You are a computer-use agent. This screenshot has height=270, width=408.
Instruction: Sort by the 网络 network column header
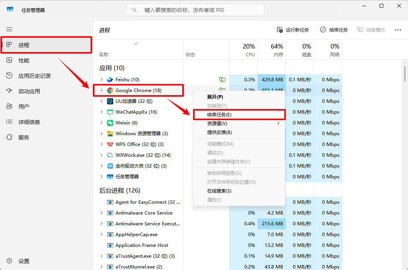click(x=328, y=50)
